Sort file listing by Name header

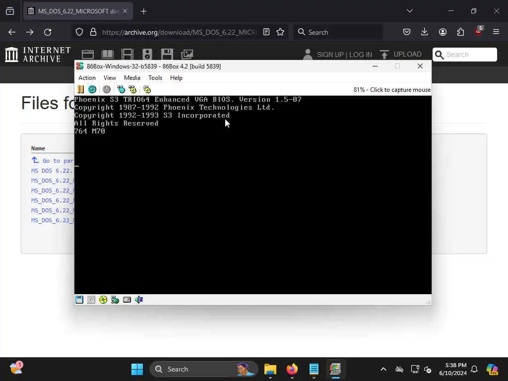tap(38, 148)
